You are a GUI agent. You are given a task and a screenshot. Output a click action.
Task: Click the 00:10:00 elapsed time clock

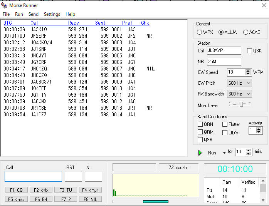coord(235,169)
